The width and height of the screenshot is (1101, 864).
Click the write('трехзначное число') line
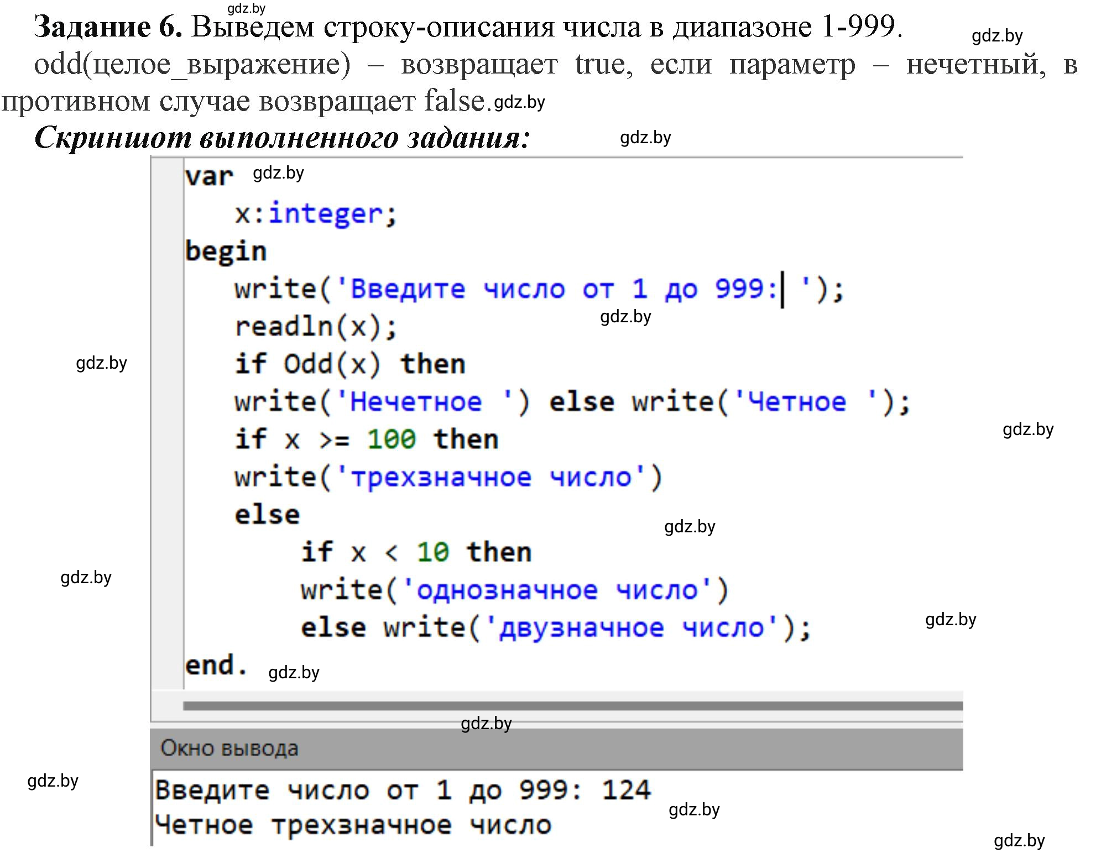448,477
